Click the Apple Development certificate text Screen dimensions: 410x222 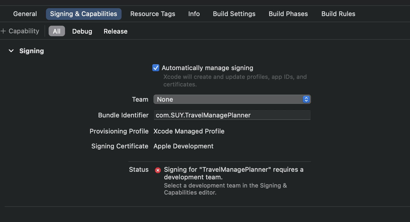[x=183, y=146]
